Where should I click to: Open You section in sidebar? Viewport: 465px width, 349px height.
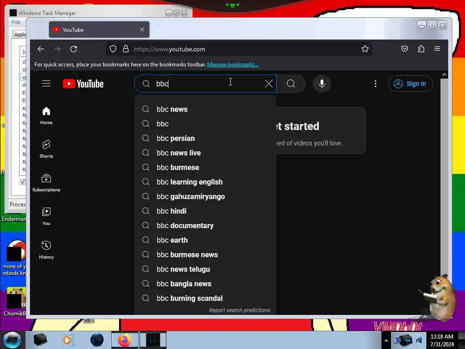[46, 216]
